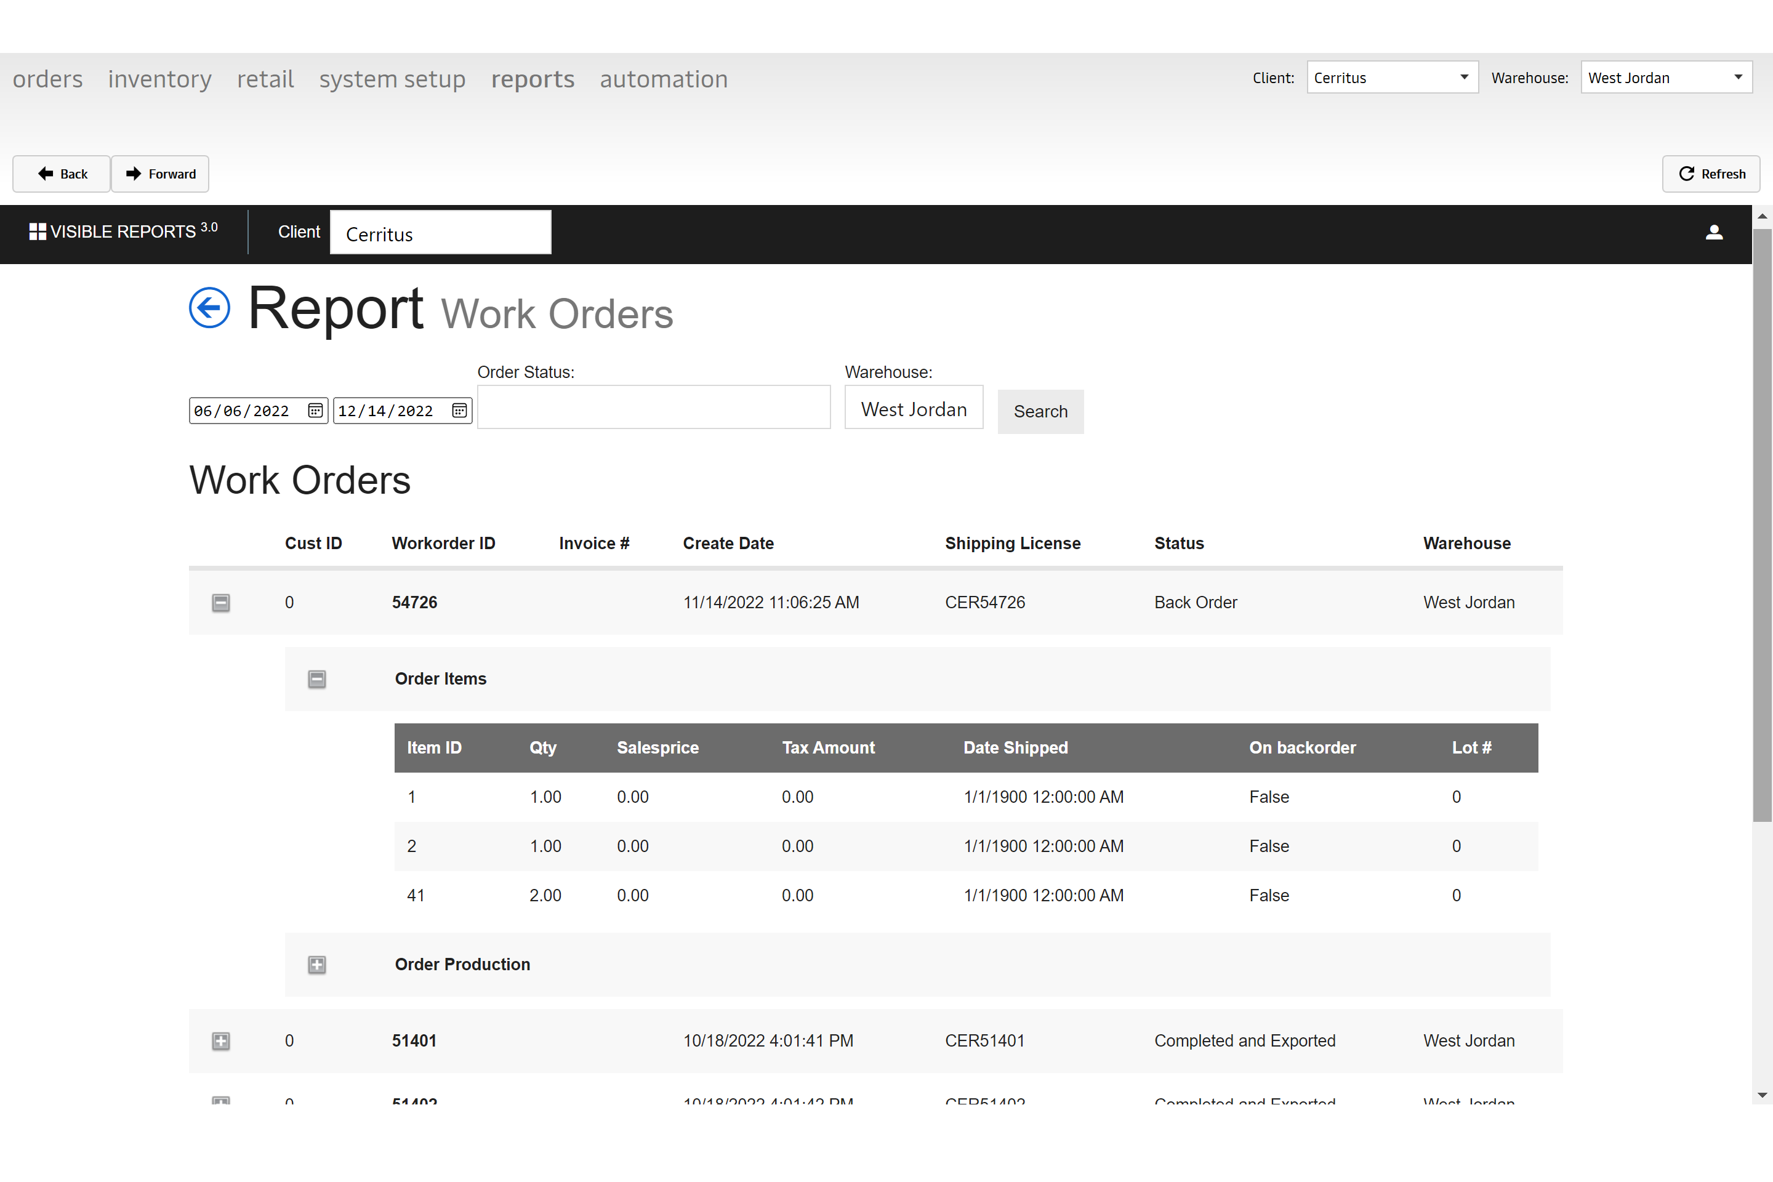This screenshot has height=1182, width=1773.
Task: Click the Warehouse column header
Action: tap(1467, 544)
